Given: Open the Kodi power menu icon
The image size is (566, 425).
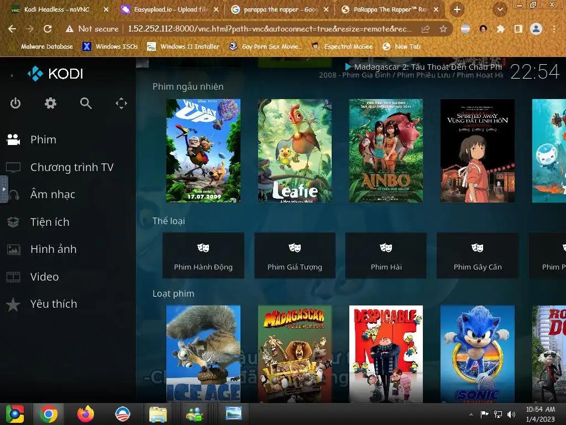Looking at the screenshot, I should coord(15,103).
